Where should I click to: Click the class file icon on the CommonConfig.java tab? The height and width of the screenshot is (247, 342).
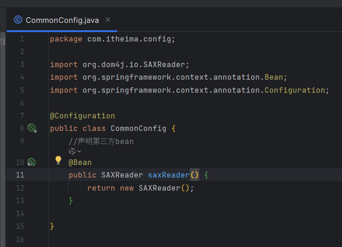click(x=18, y=20)
